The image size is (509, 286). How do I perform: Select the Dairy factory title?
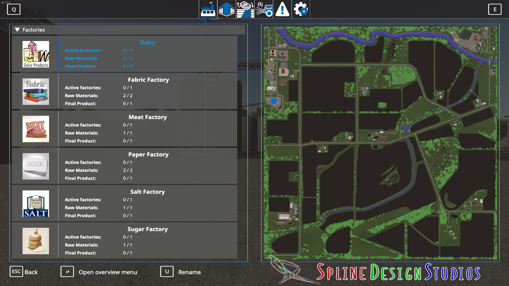(x=148, y=42)
